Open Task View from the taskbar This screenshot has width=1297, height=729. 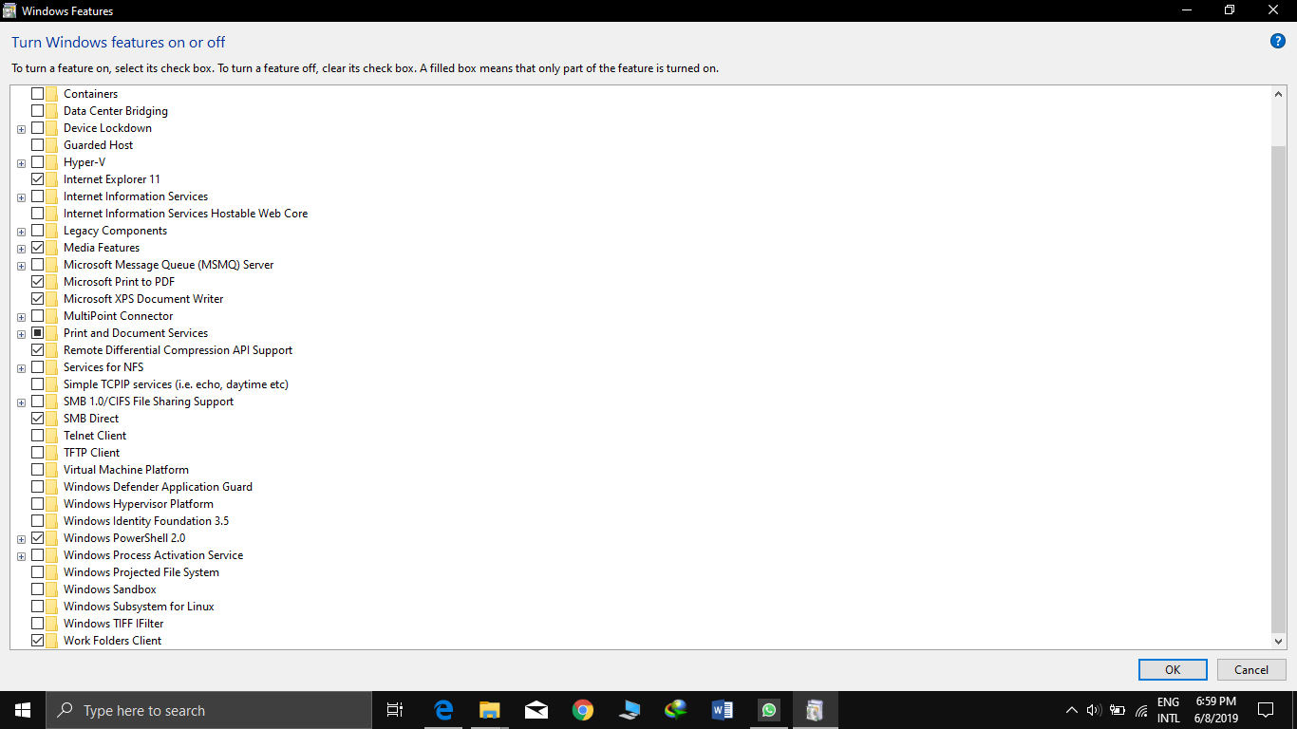coord(395,710)
